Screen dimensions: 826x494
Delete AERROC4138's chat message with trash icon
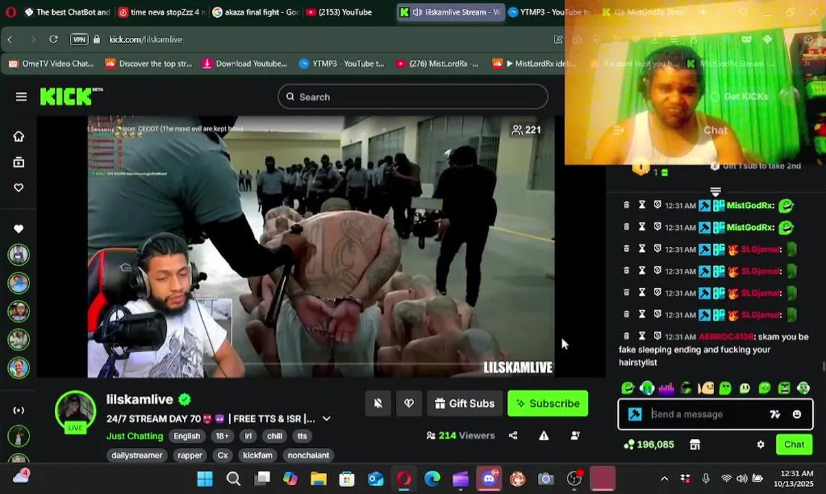point(626,336)
